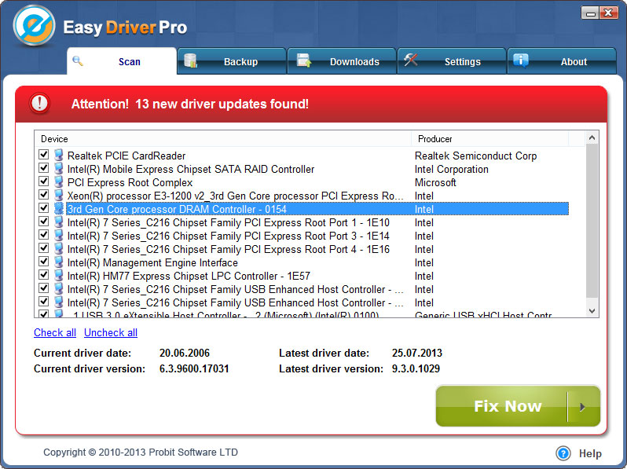Click device icon beside Management Engine Interface
Viewport: 627px width, 469px height.
point(59,262)
